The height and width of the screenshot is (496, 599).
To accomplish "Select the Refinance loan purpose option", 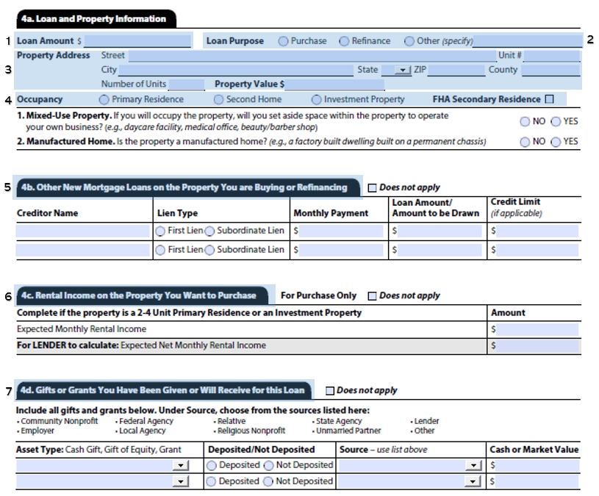I will tap(343, 41).
